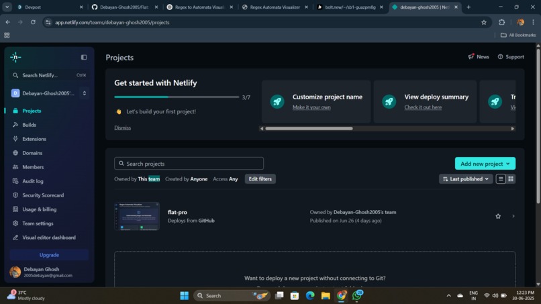
Task: Collapse the sidebar panel icon
Action: [84, 57]
